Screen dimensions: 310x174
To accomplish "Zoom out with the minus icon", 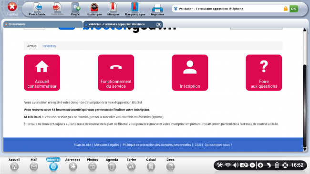I will click(x=252, y=165).
